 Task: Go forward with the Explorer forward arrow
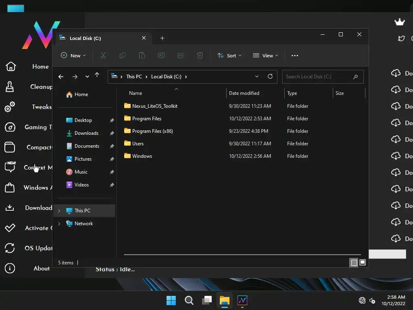(75, 77)
